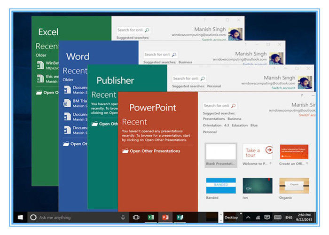Click the Presentations suggested search

tap(214, 119)
